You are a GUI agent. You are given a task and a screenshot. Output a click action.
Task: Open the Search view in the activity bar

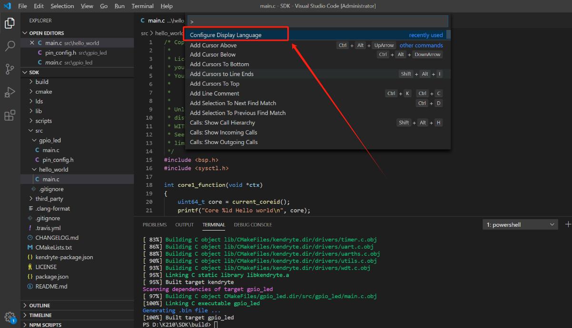point(10,46)
